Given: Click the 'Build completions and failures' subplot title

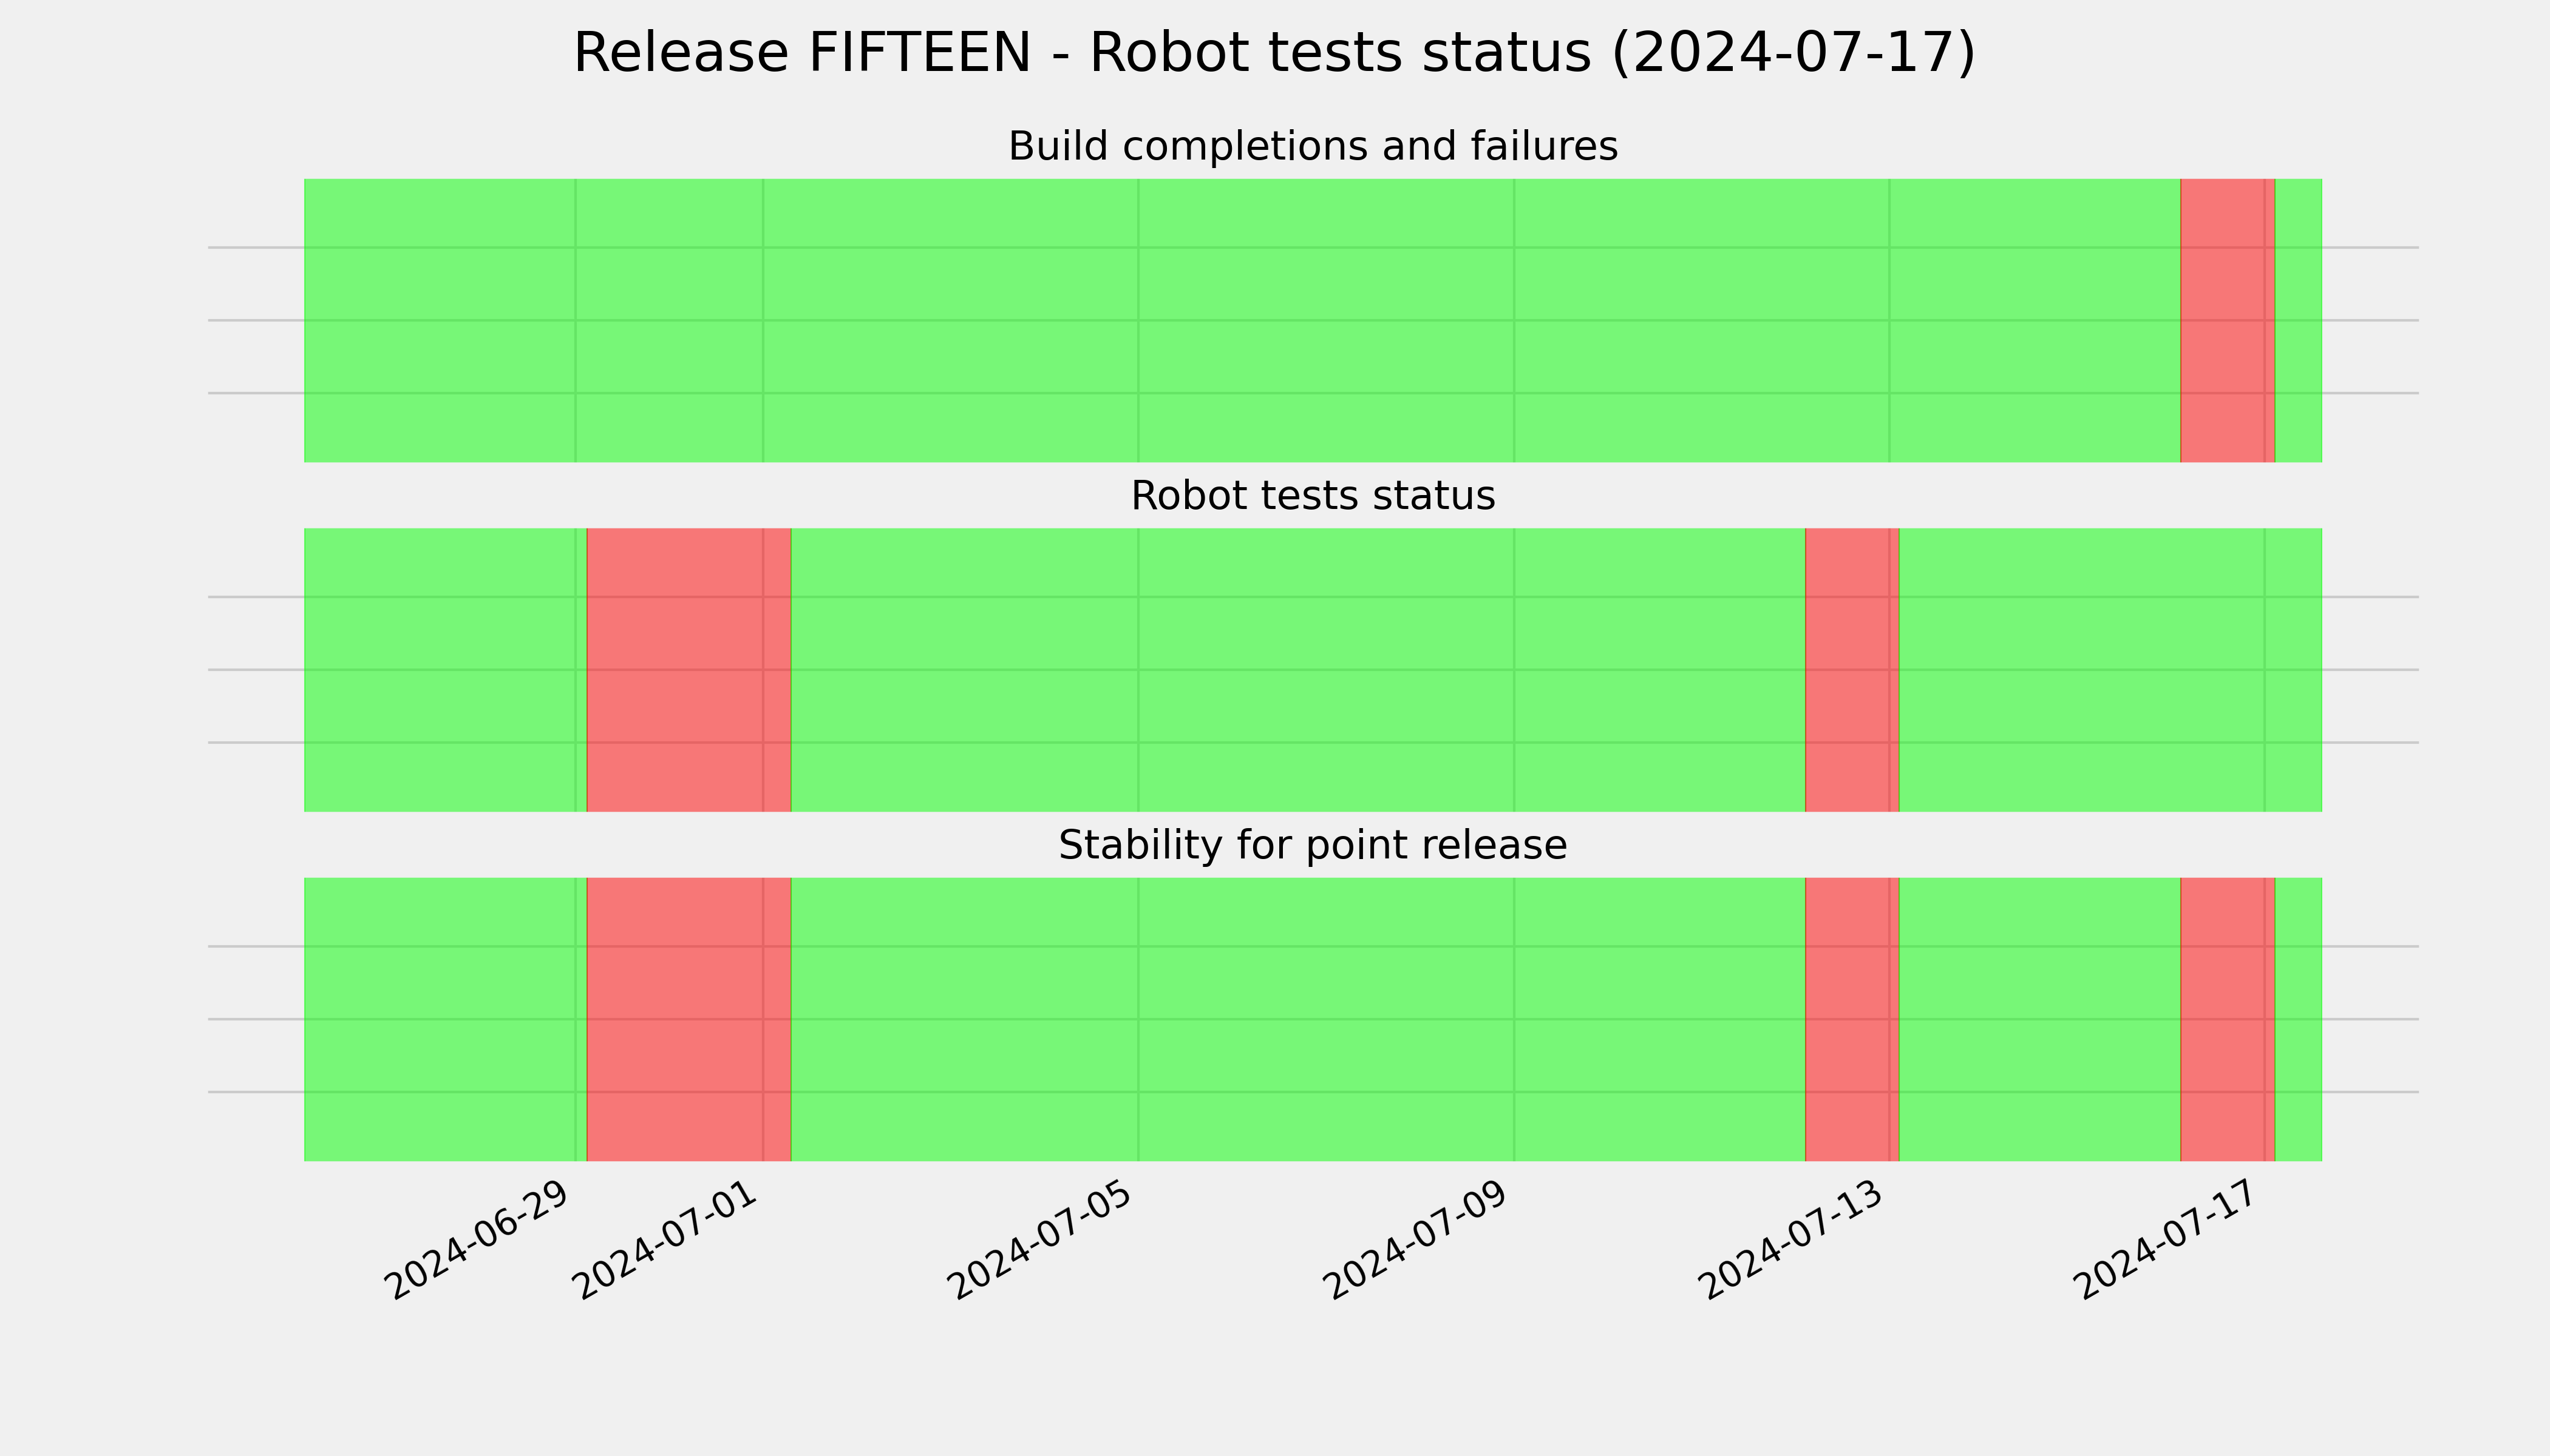Looking at the screenshot, I should click(1312, 147).
